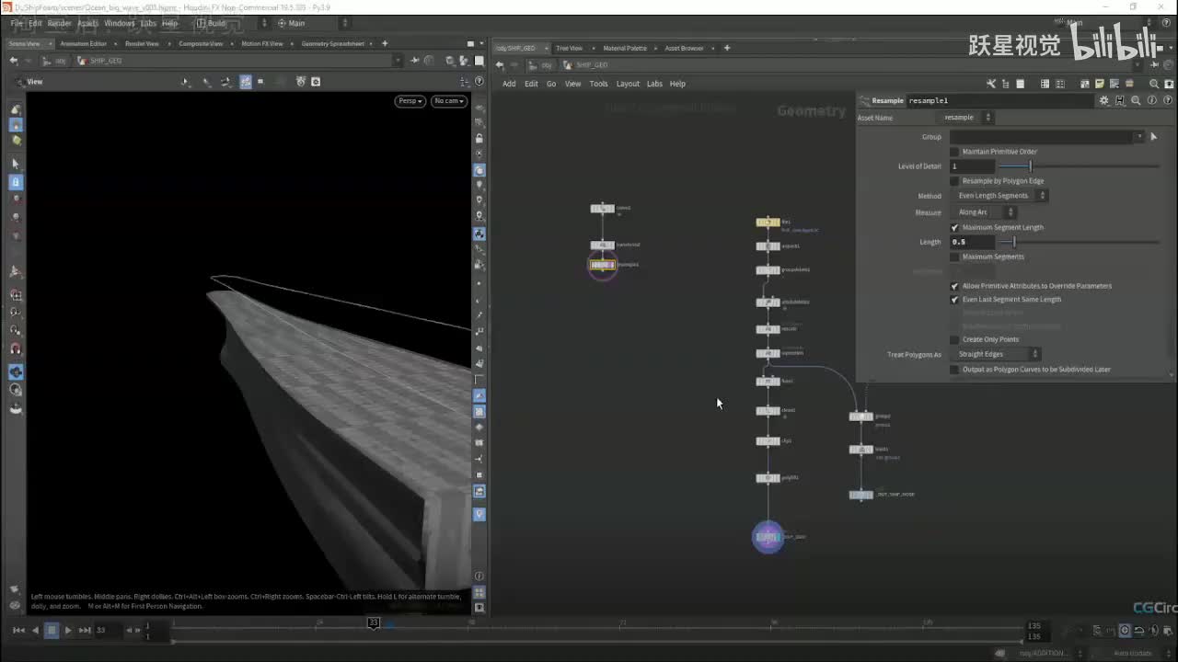Pin the scene view pane path
The width and height of the screenshot is (1178, 662).
(416, 61)
